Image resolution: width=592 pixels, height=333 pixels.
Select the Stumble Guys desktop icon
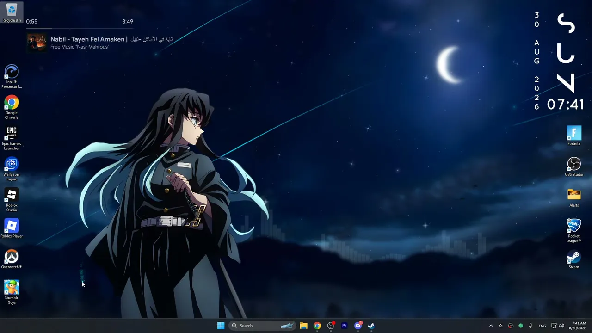(12, 292)
